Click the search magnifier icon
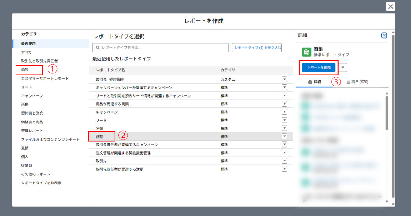Screen dimensions: 411x216 (97, 48)
